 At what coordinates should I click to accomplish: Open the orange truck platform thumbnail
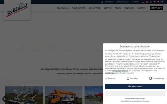[63, 95]
